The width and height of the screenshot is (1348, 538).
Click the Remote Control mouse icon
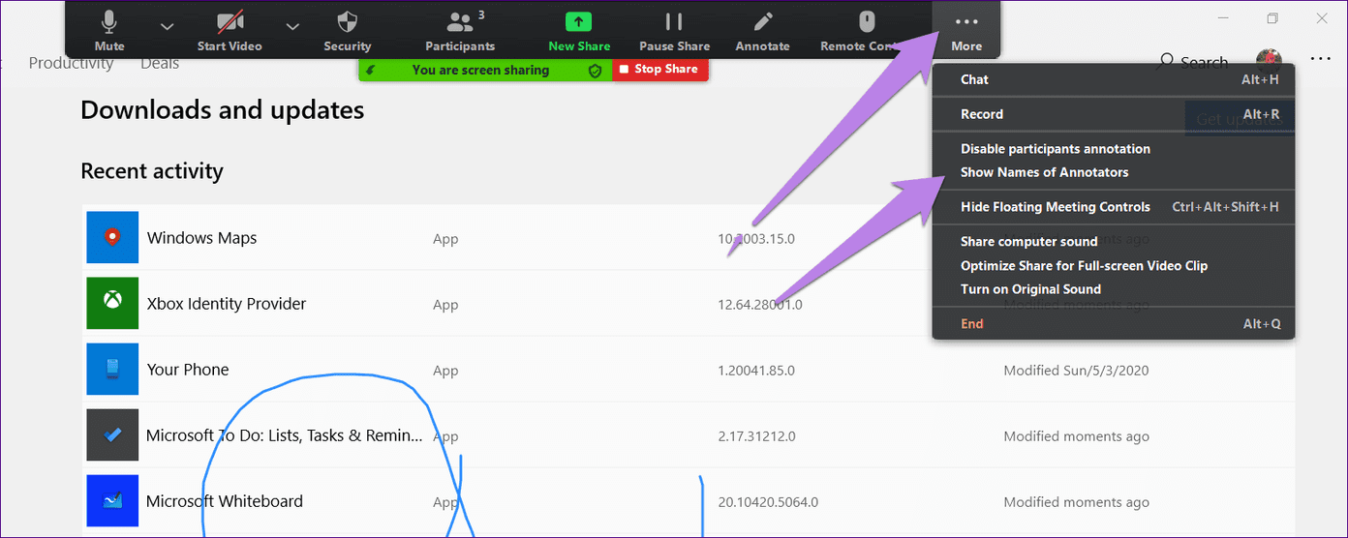tap(867, 21)
